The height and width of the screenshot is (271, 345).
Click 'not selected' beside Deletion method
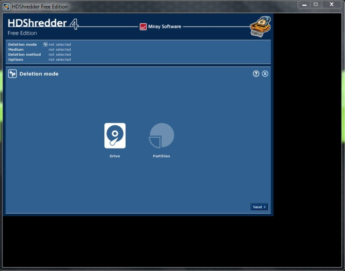[x=60, y=55]
